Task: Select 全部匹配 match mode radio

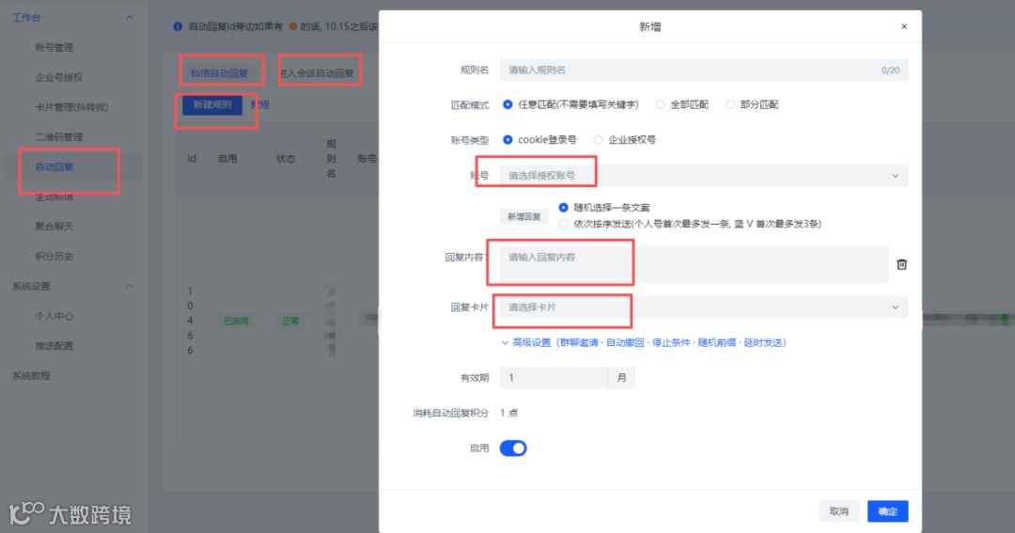Action: tap(661, 104)
